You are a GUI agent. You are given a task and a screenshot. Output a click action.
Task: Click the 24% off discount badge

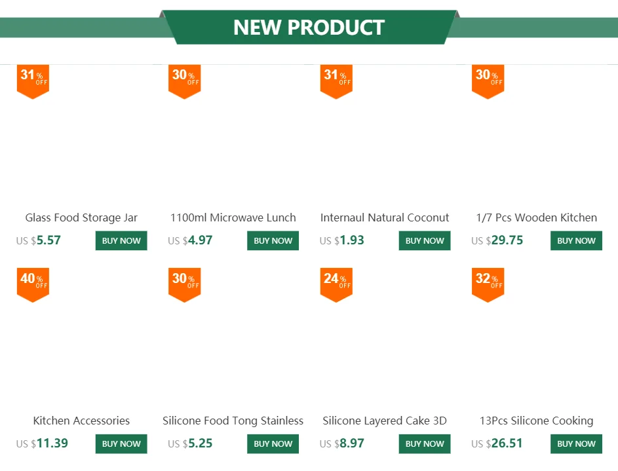click(336, 283)
